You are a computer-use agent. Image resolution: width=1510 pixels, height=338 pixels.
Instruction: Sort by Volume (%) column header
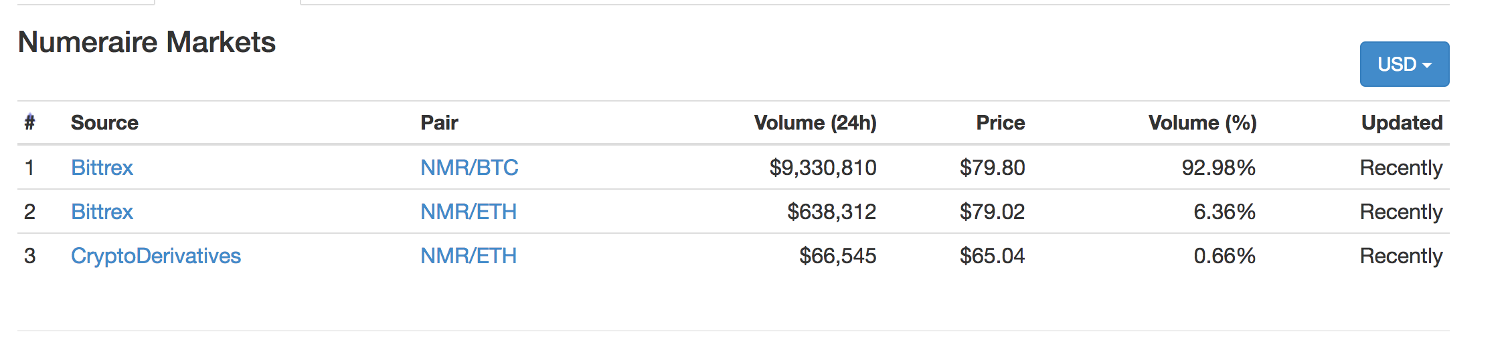[x=1202, y=122]
